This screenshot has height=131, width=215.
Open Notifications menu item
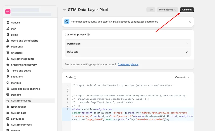click(x=30, y=107)
